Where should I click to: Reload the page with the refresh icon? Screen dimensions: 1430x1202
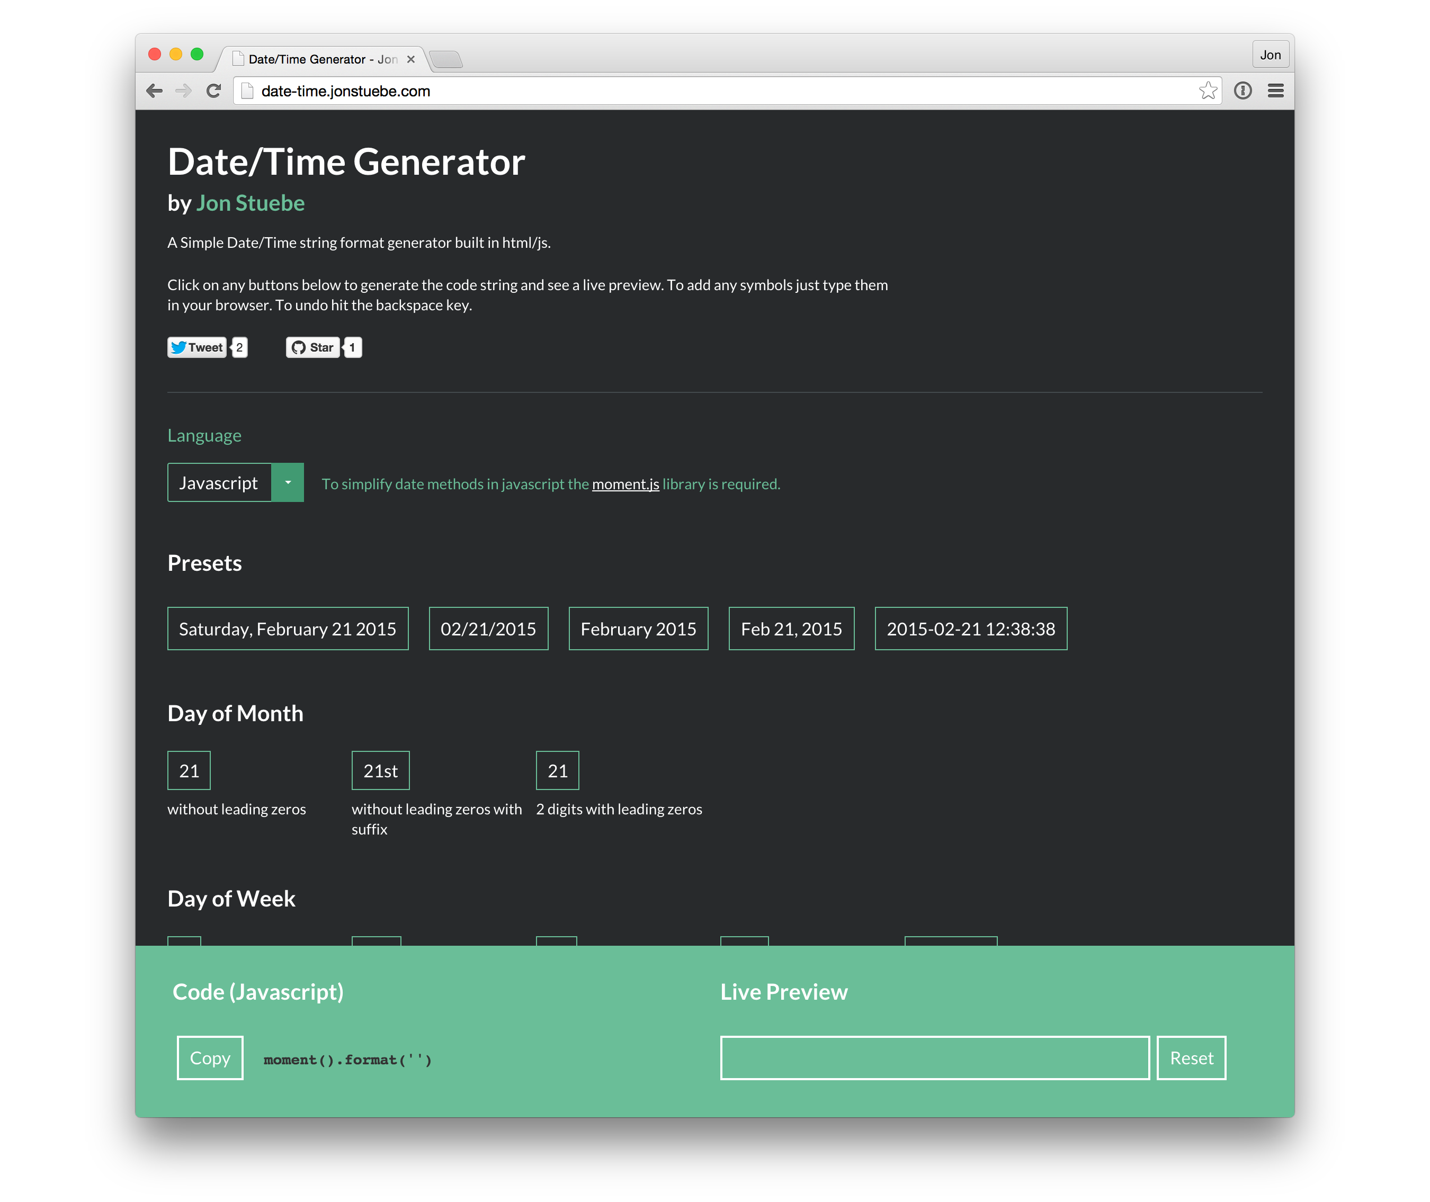tap(214, 91)
